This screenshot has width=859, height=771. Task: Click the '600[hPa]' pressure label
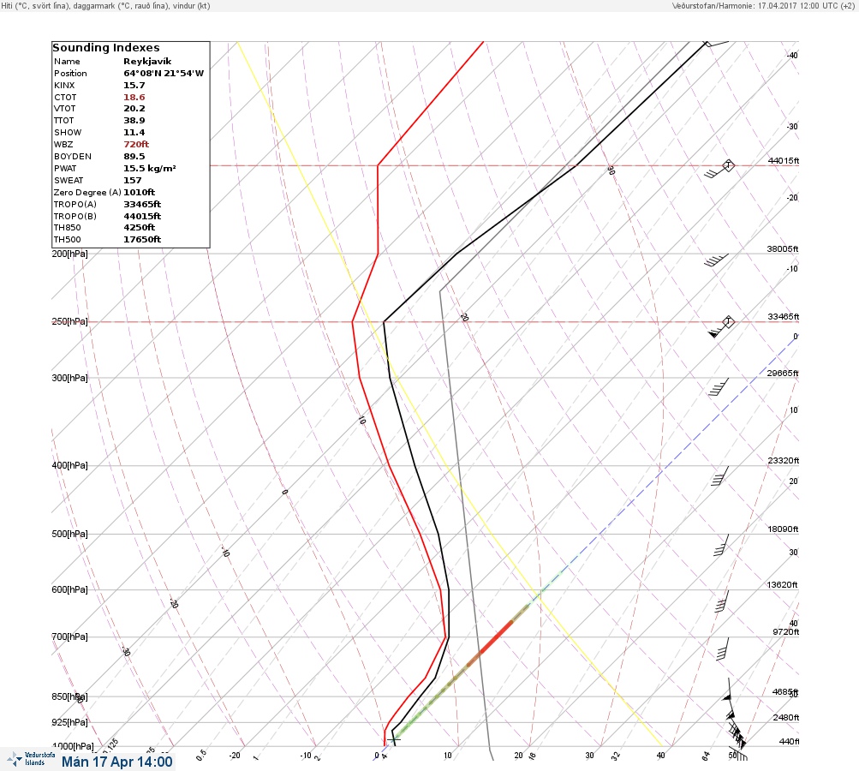click(x=69, y=589)
